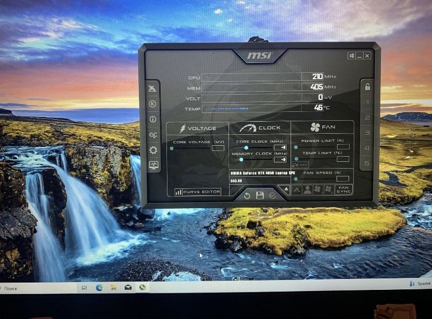Viewport: 432px width, 319px height.
Task: Select fan 1 icon
Action: tap(318, 189)
